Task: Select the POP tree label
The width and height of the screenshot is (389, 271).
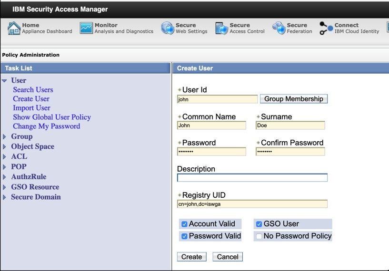Action: (x=19, y=167)
